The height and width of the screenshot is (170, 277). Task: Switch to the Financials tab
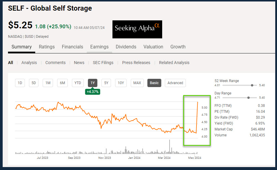72,47
